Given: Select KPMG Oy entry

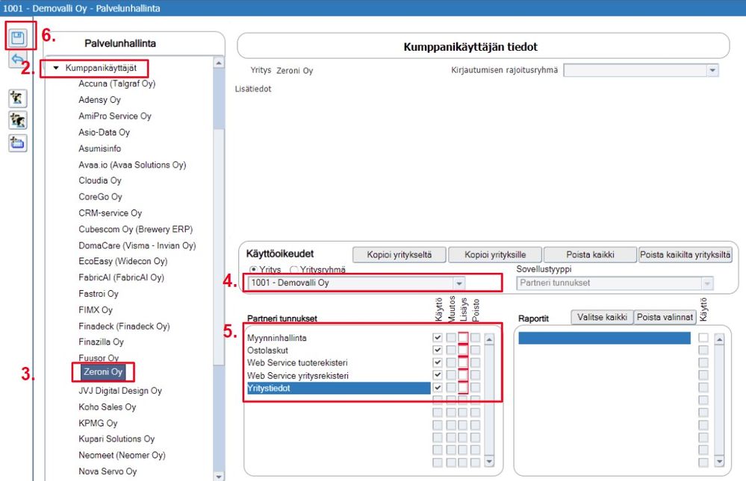Looking at the screenshot, I should [x=98, y=423].
